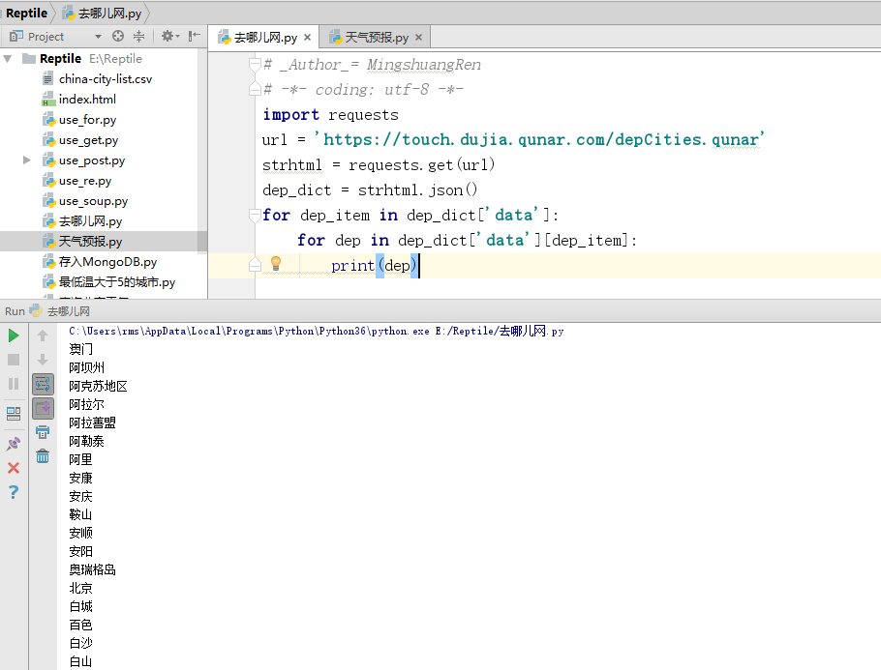Click scroll-from-source target icon in Project panel
Viewport: 881px width, 670px height.
(x=118, y=36)
